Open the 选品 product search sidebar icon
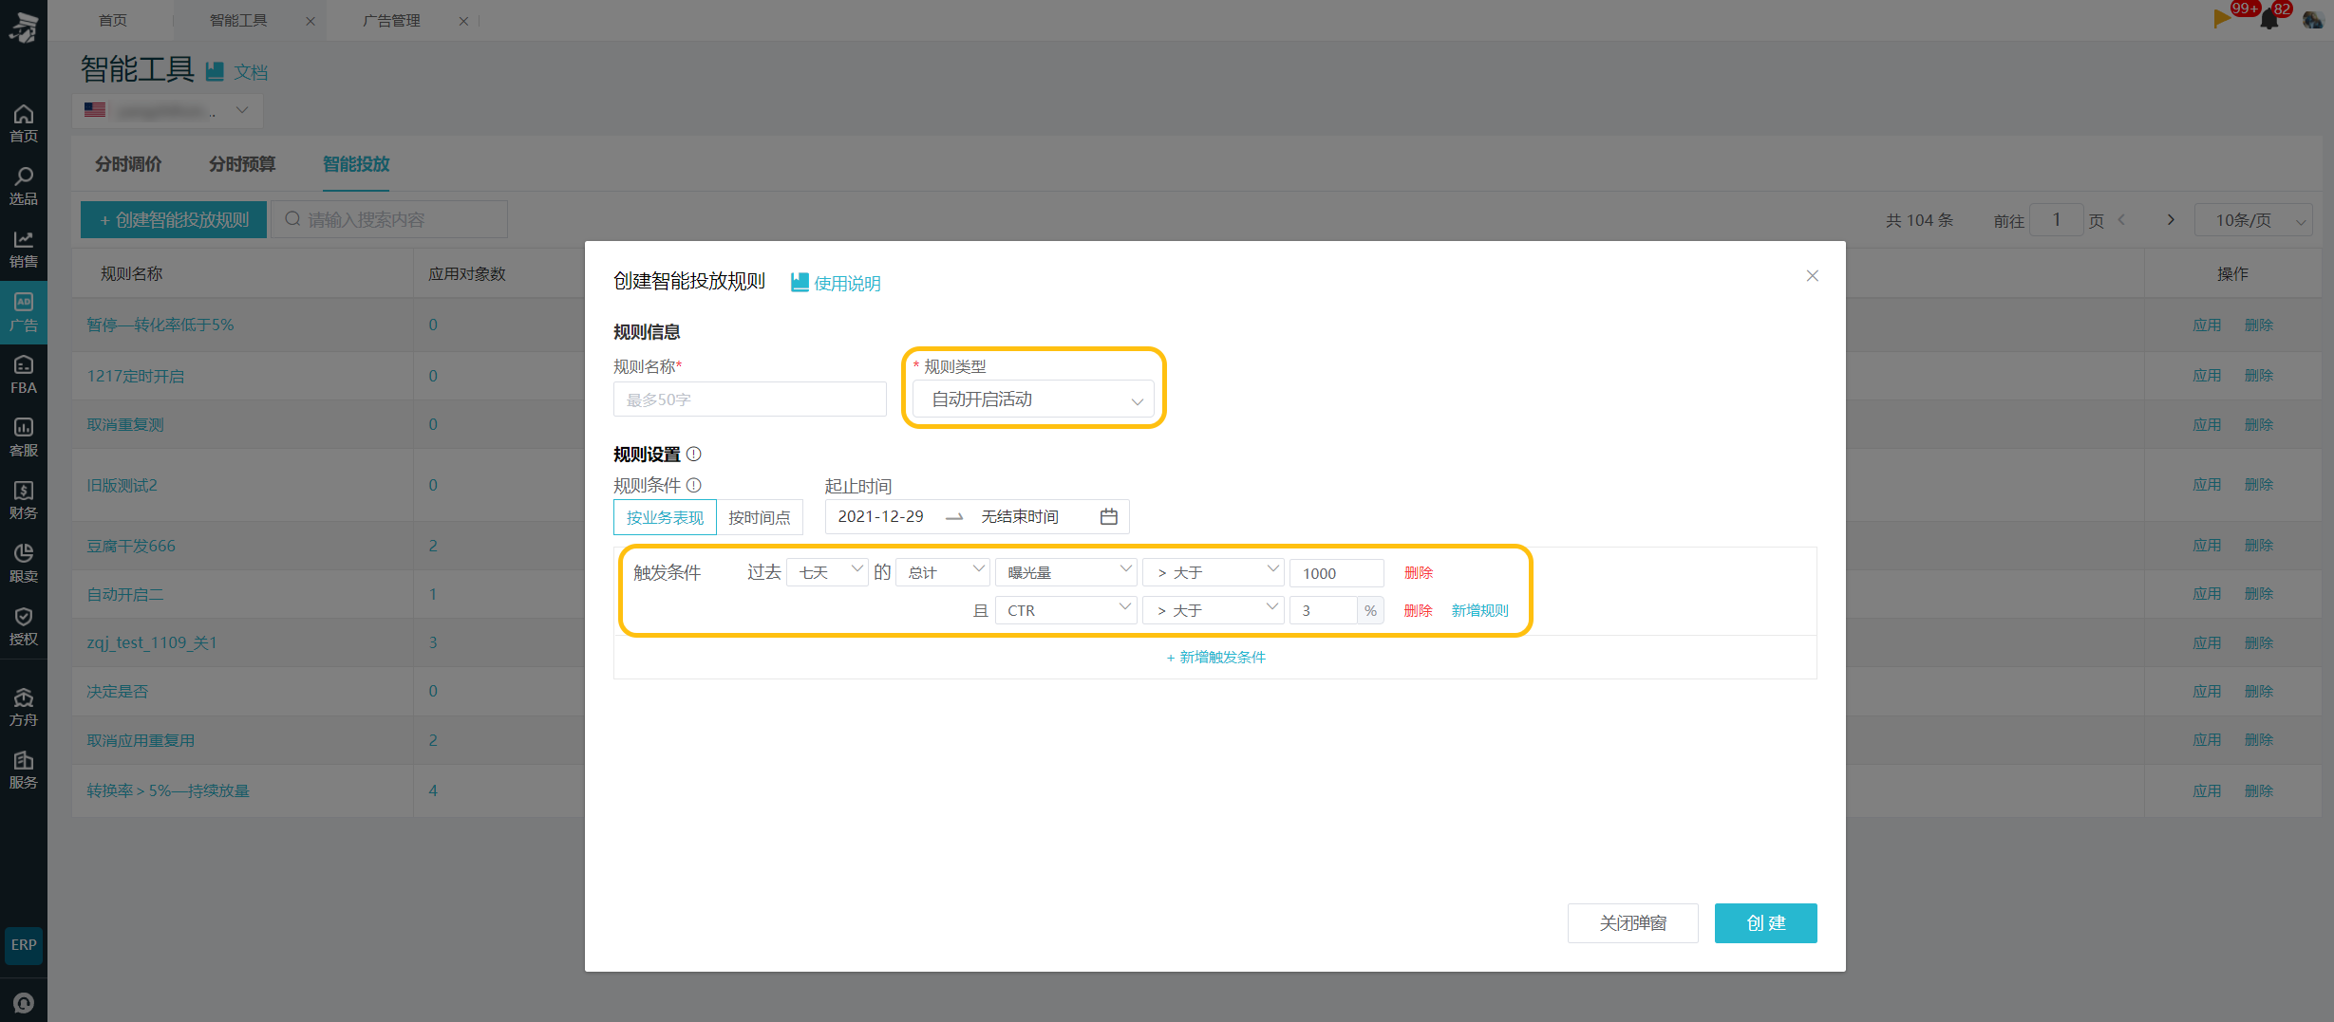This screenshot has height=1022, width=2334. pyautogui.click(x=24, y=186)
